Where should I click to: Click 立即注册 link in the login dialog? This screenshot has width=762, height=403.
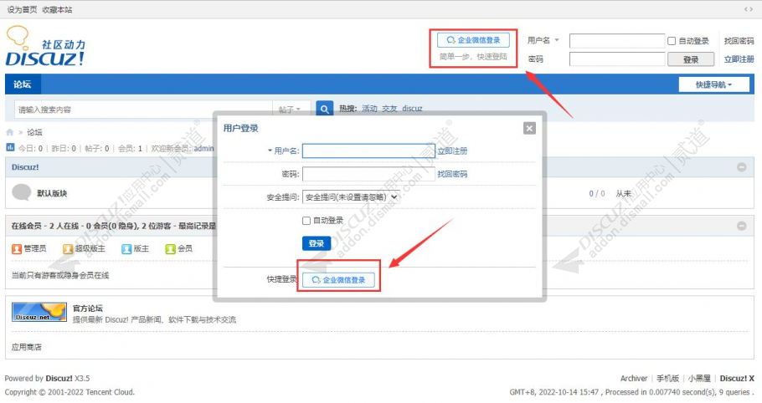point(452,150)
